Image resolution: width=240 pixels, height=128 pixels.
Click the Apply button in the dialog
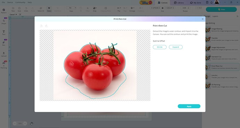click(x=189, y=106)
